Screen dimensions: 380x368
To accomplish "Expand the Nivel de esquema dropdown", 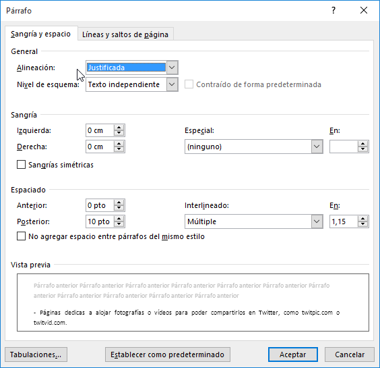I will tap(172, 84).
